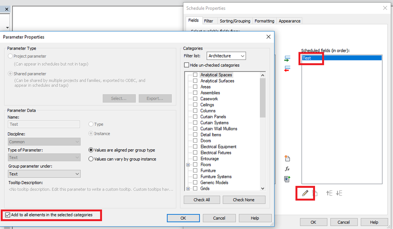393x229 pixels.
Task: Check the Doors category box
Action: (195, 141)
